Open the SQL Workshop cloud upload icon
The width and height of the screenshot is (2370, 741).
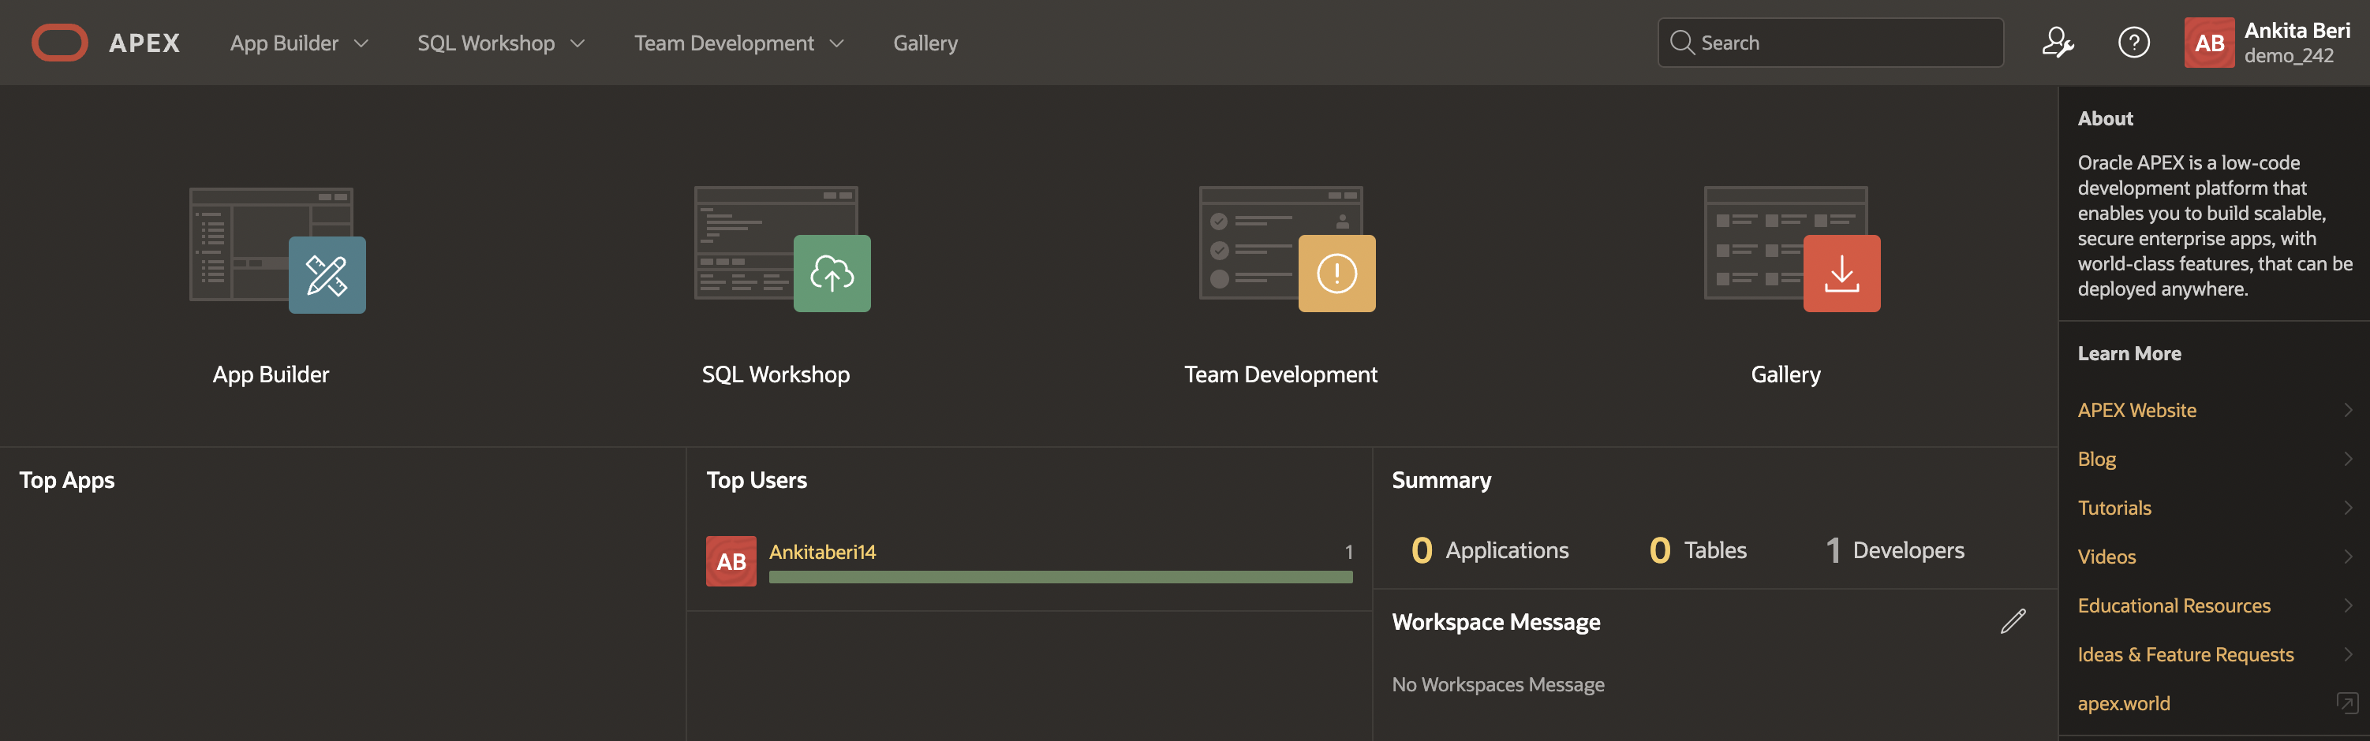[831, 274]
